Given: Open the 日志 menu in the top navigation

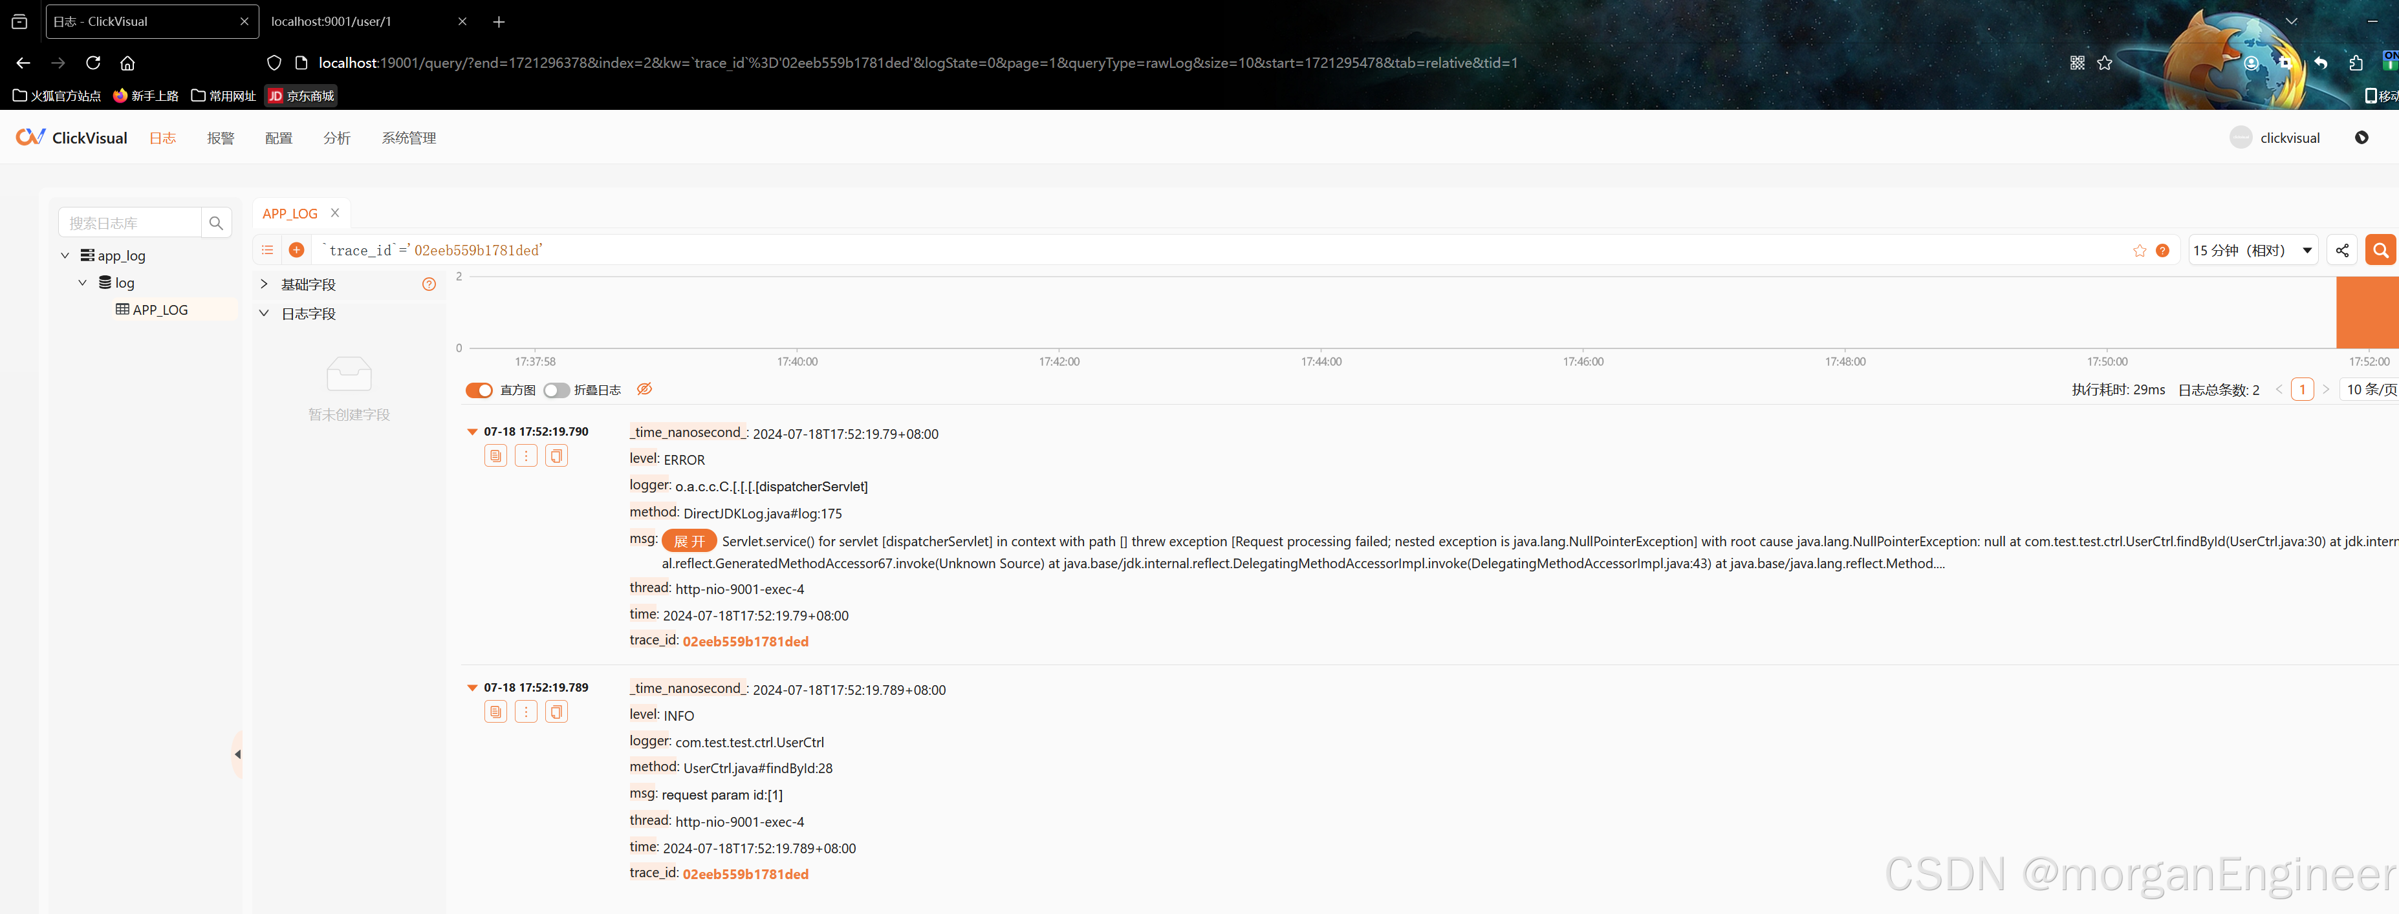Looking at the screenshot, I should click(x=163, y=138).
